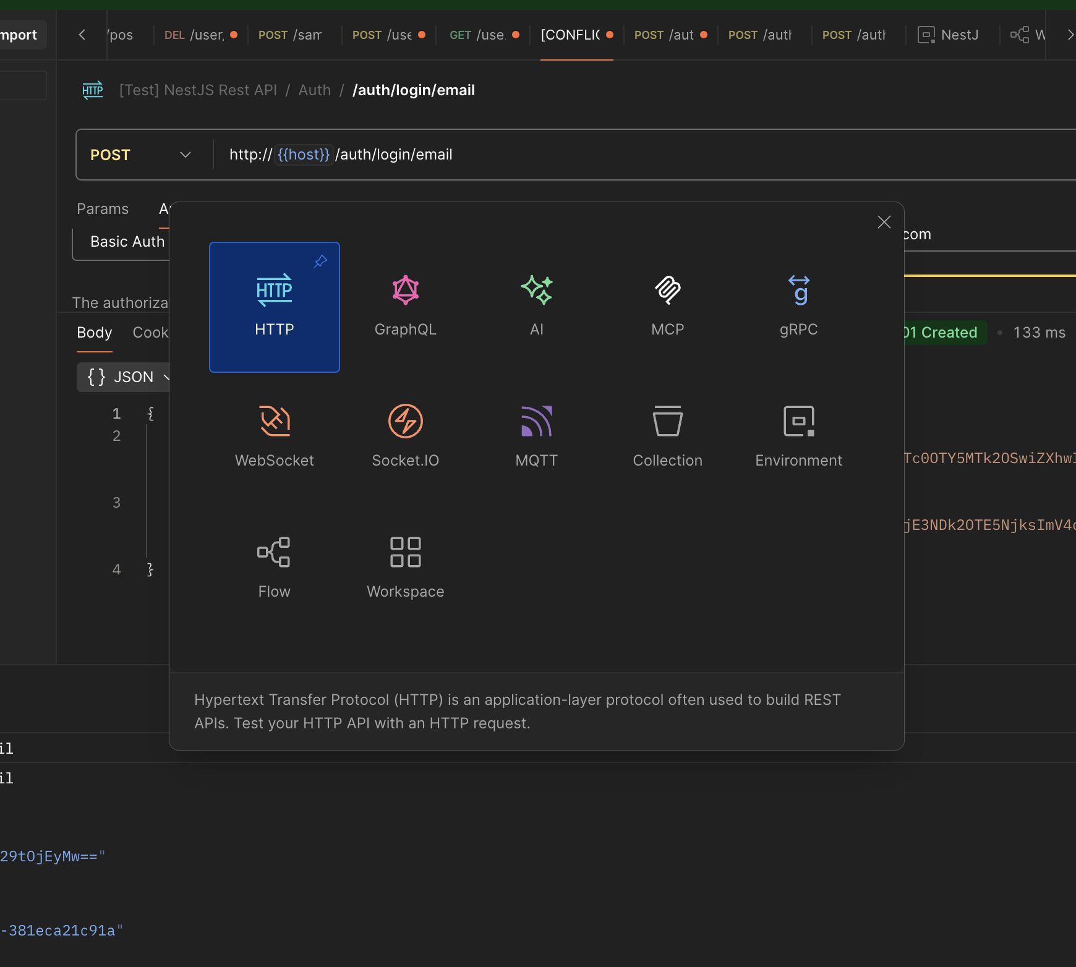Click the closing brace on line 4

(150, 569)
